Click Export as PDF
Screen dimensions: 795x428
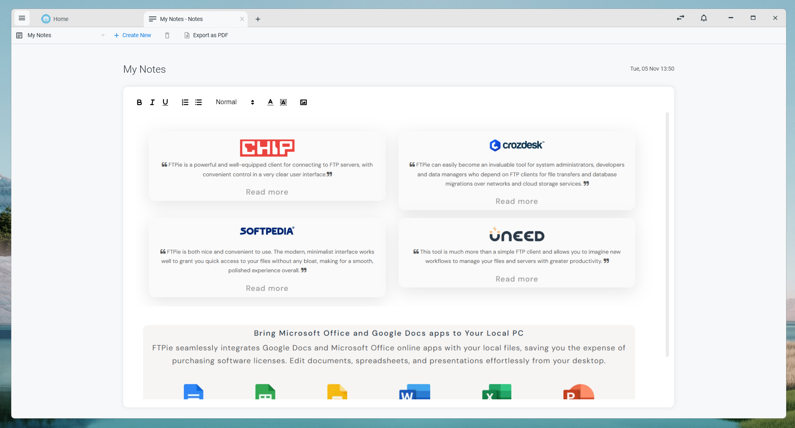(x=206, y=35)
